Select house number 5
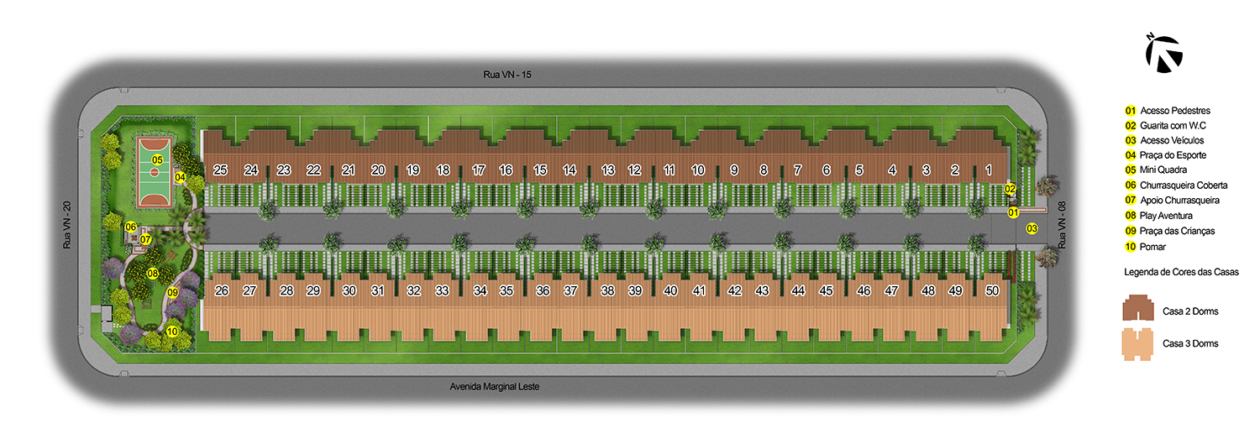The width and height of the screenshot is (1260, 444). [x=859, y=170]
